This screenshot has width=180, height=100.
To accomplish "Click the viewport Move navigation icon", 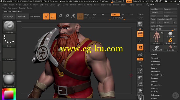I will tap(140, 77).
